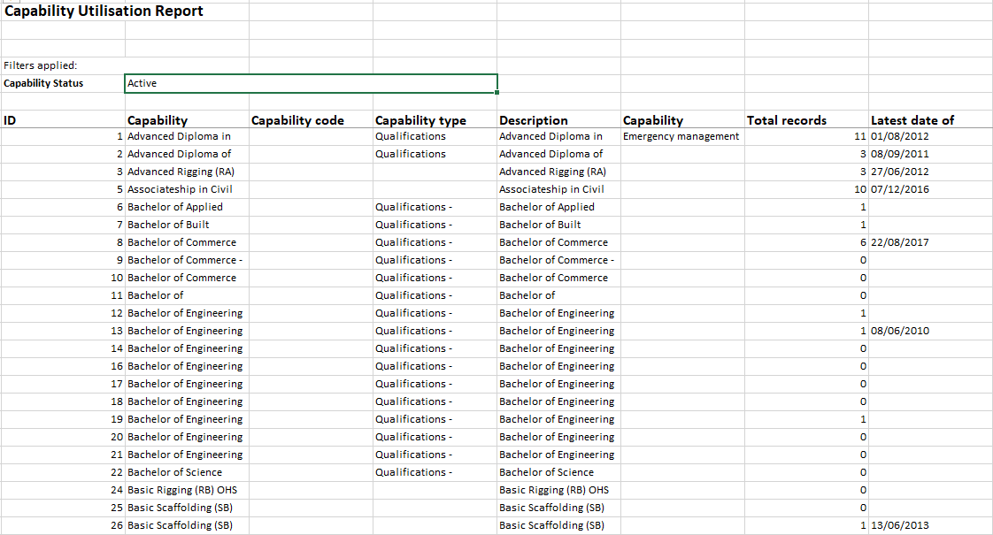Click the date cell 22/08/2017
Viewport: 993px width, 535px height.
tap(900, 242)
